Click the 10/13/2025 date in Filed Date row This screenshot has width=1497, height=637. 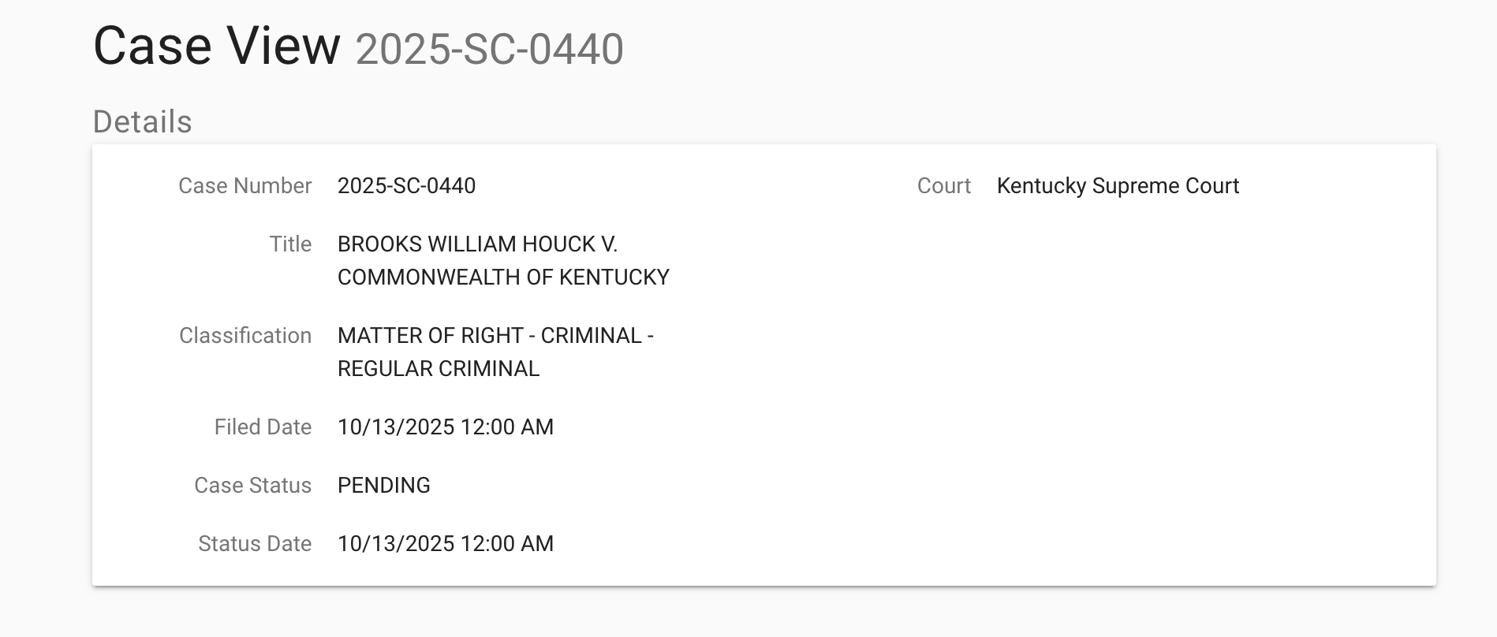(x=396, y=427)
